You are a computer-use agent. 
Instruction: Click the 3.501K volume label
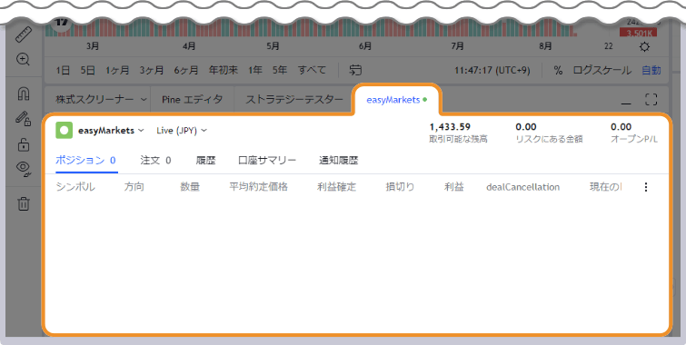[638, 34]
